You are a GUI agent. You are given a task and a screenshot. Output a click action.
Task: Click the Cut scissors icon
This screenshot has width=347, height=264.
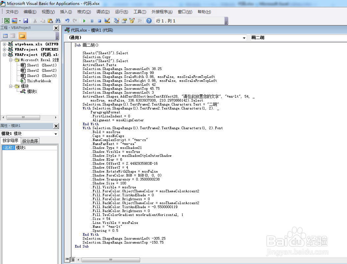[x=35, y=21]
